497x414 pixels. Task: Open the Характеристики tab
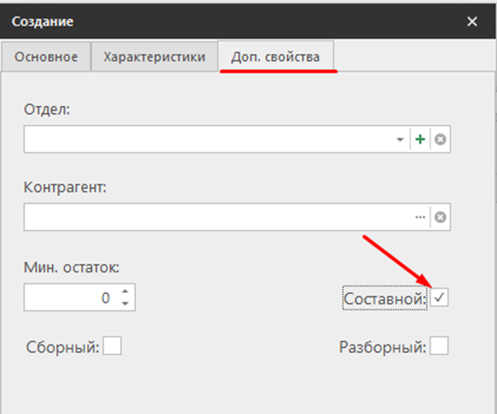[x=154, y=57]
